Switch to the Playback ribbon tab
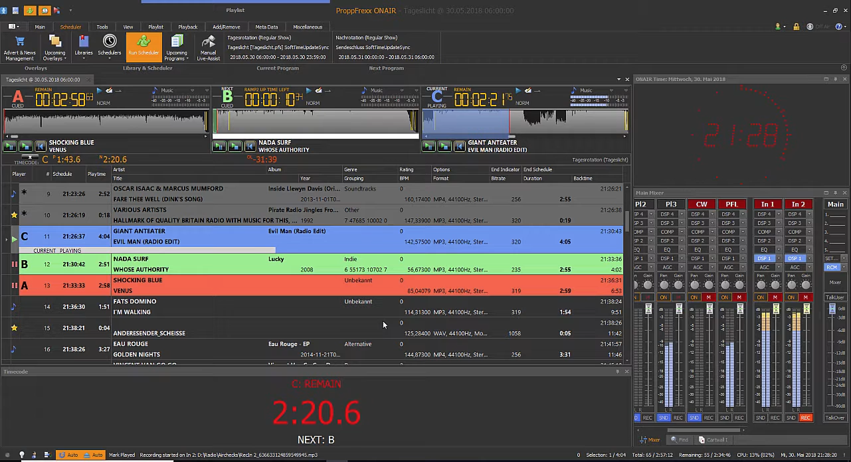This screenshot has width=851, height=462. pos(187,27)
